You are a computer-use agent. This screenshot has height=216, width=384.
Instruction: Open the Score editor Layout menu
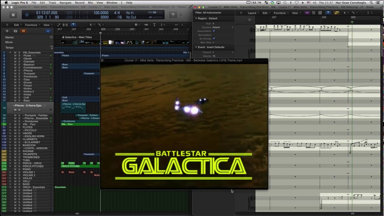(x=253, y=13)
